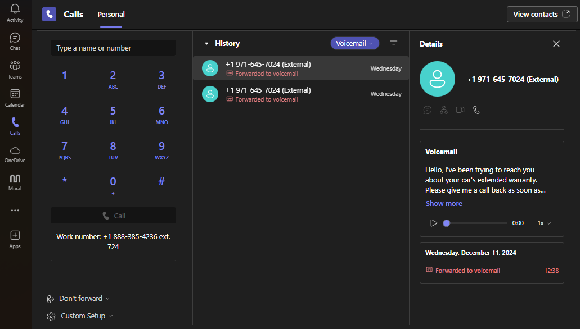Dial pad key 9 WXYZ

coord(161,150)
